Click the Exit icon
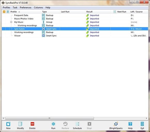Image resolution: width=150 pixels, height=132 pixels. [142, 124]
